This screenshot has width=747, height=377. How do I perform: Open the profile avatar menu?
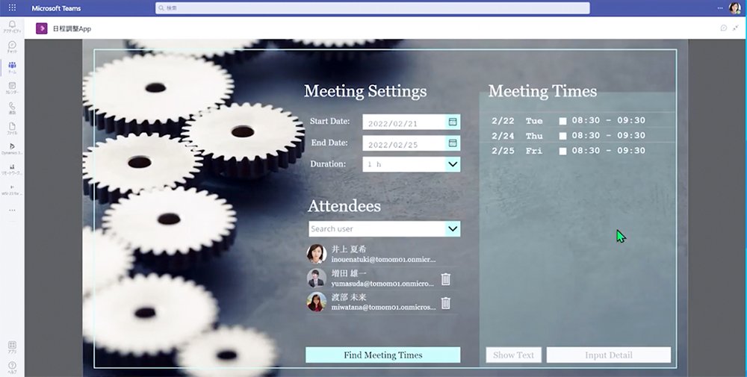coord(734,7)
